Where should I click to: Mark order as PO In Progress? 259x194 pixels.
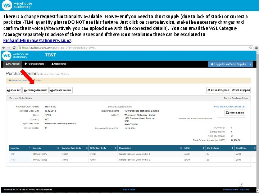tap(218, 91)
